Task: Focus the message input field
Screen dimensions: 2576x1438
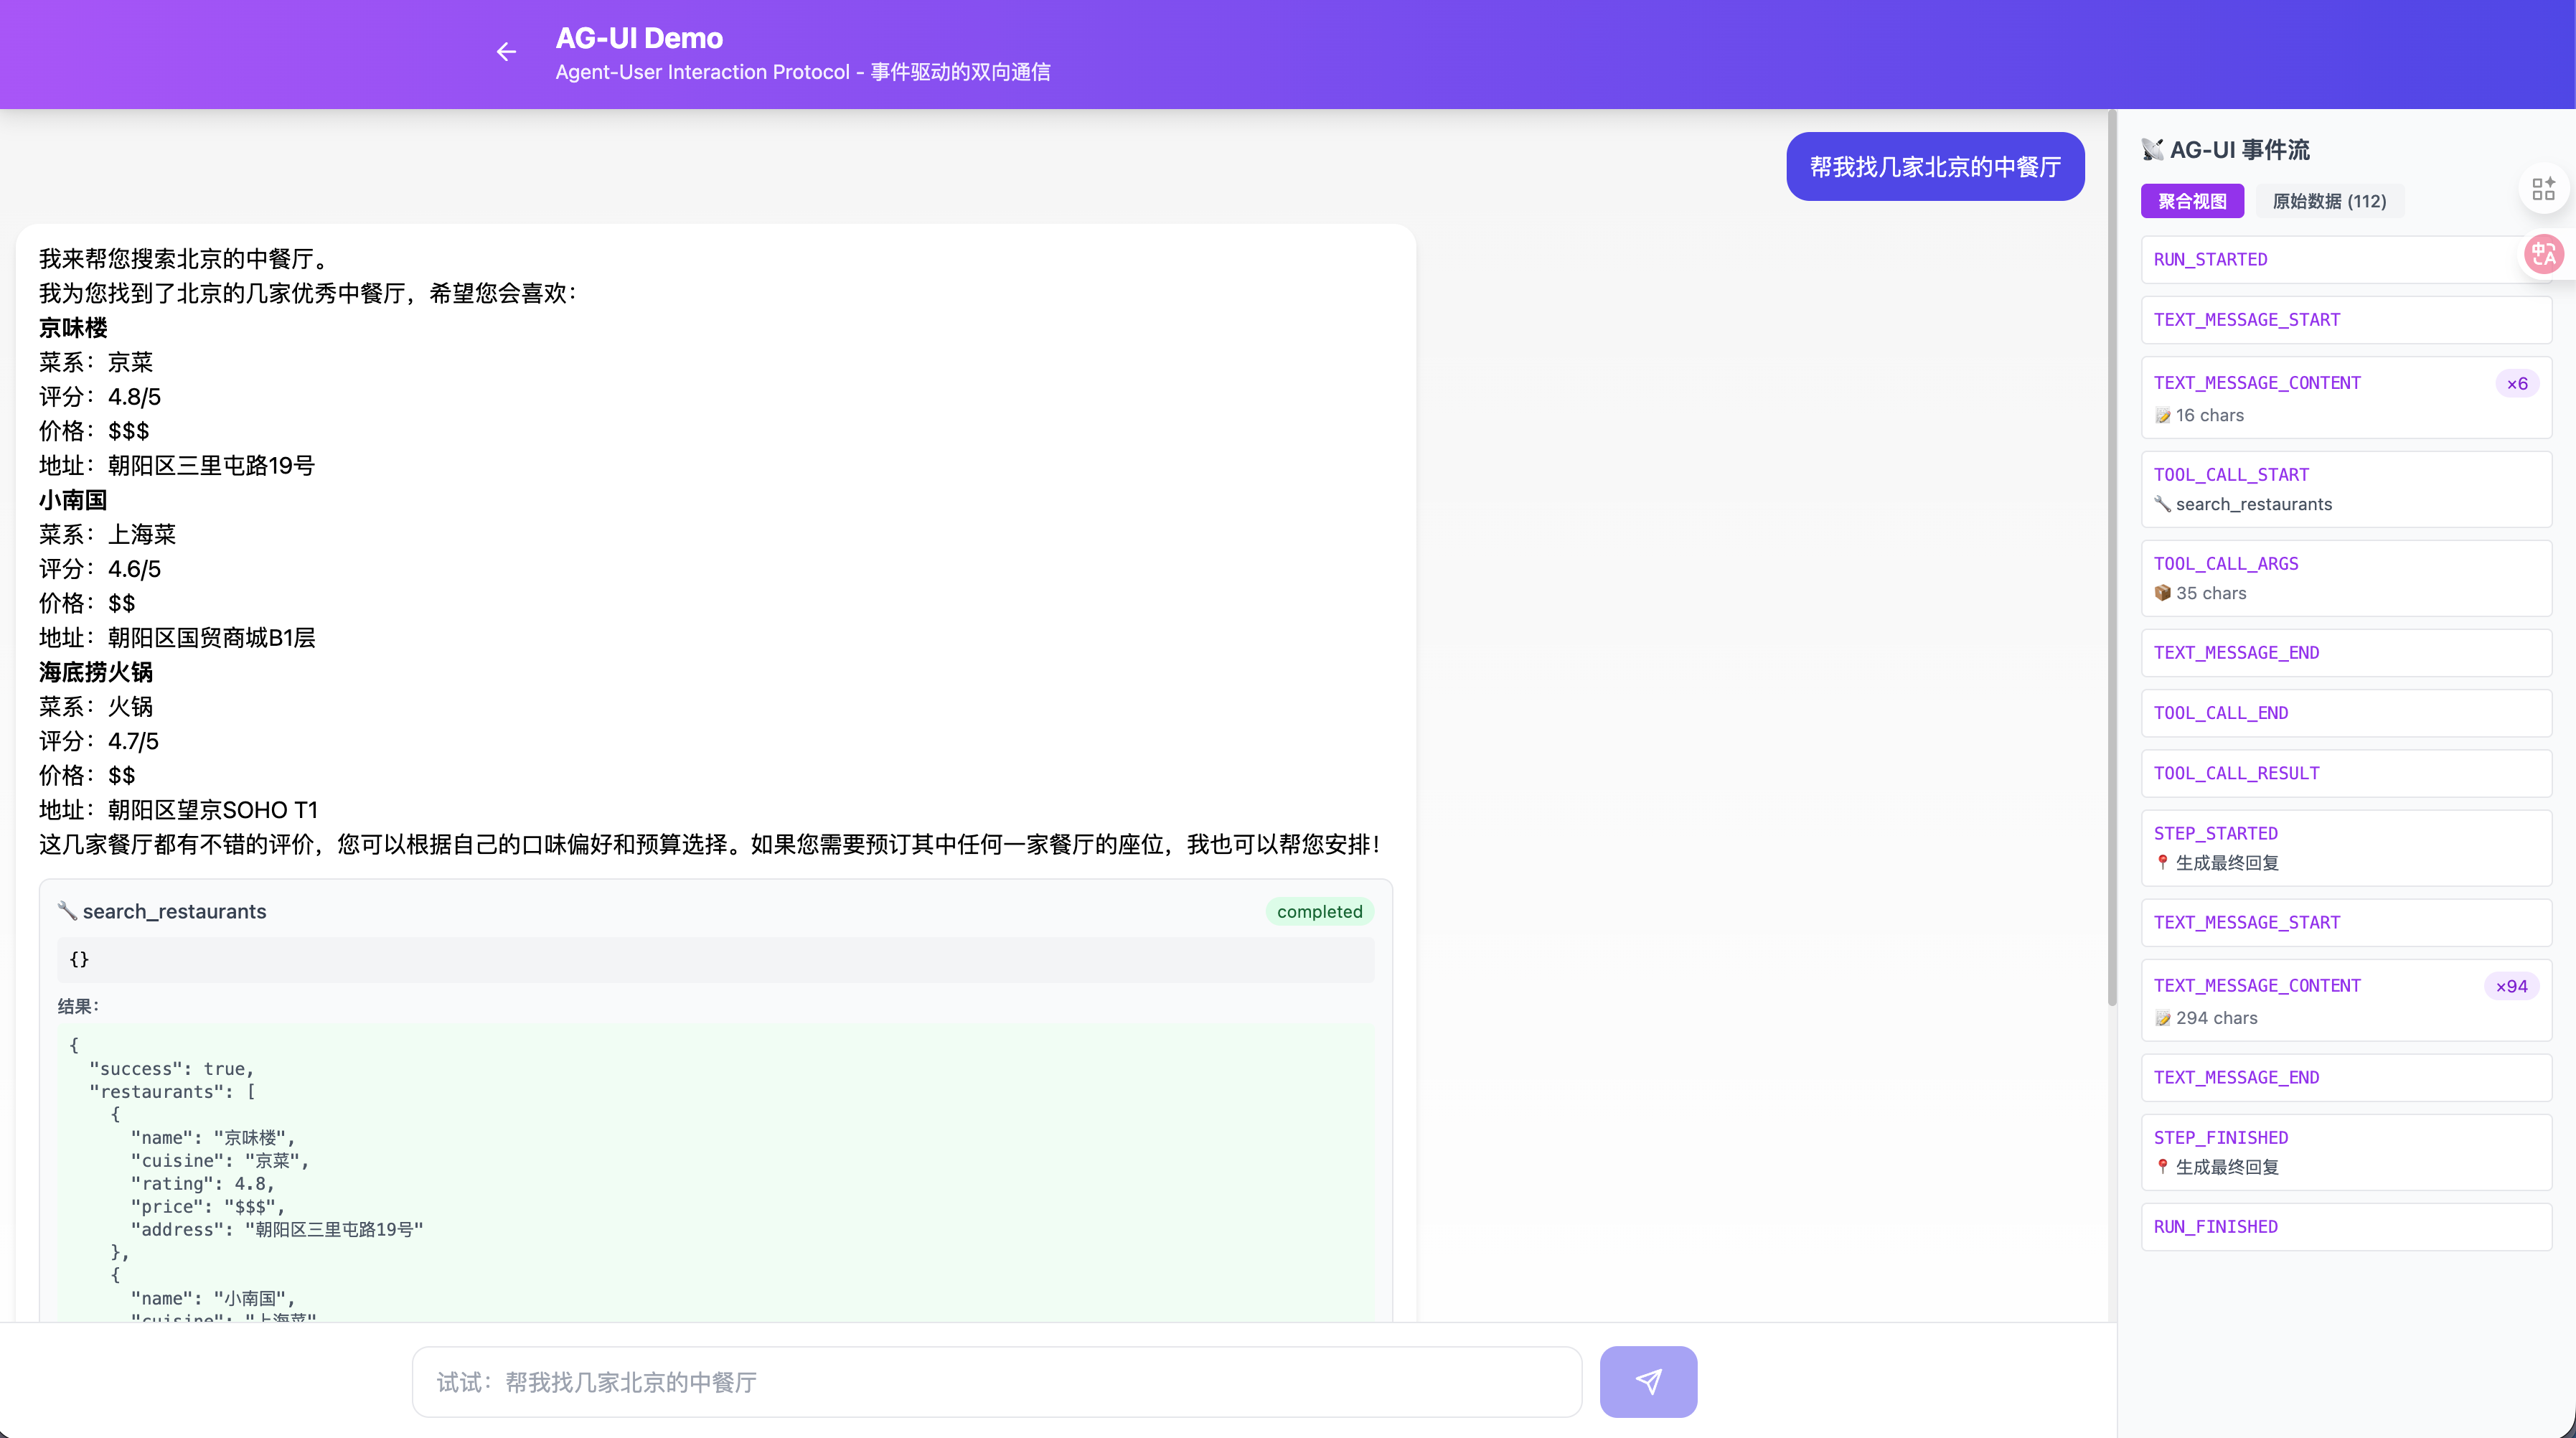Action: coord(997,1381)
